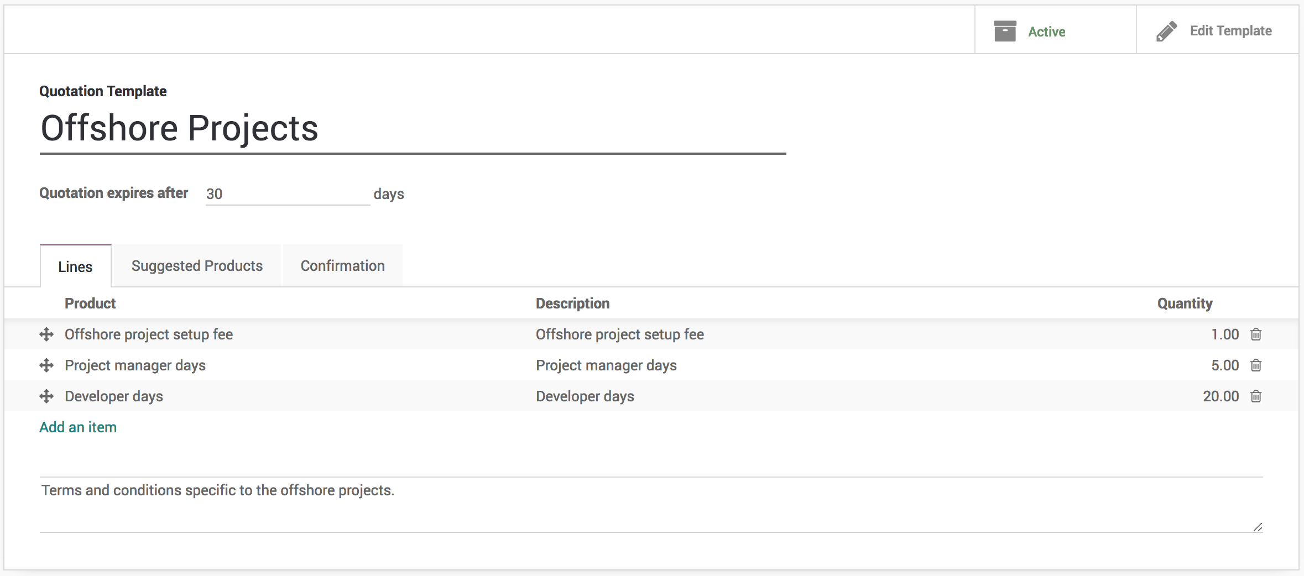Click the Project manager days description cell
The height and width of the screenshot is (576, 1304).
point(606,365)
